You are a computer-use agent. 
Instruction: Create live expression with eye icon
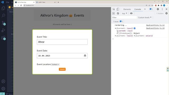click(131, 13)
